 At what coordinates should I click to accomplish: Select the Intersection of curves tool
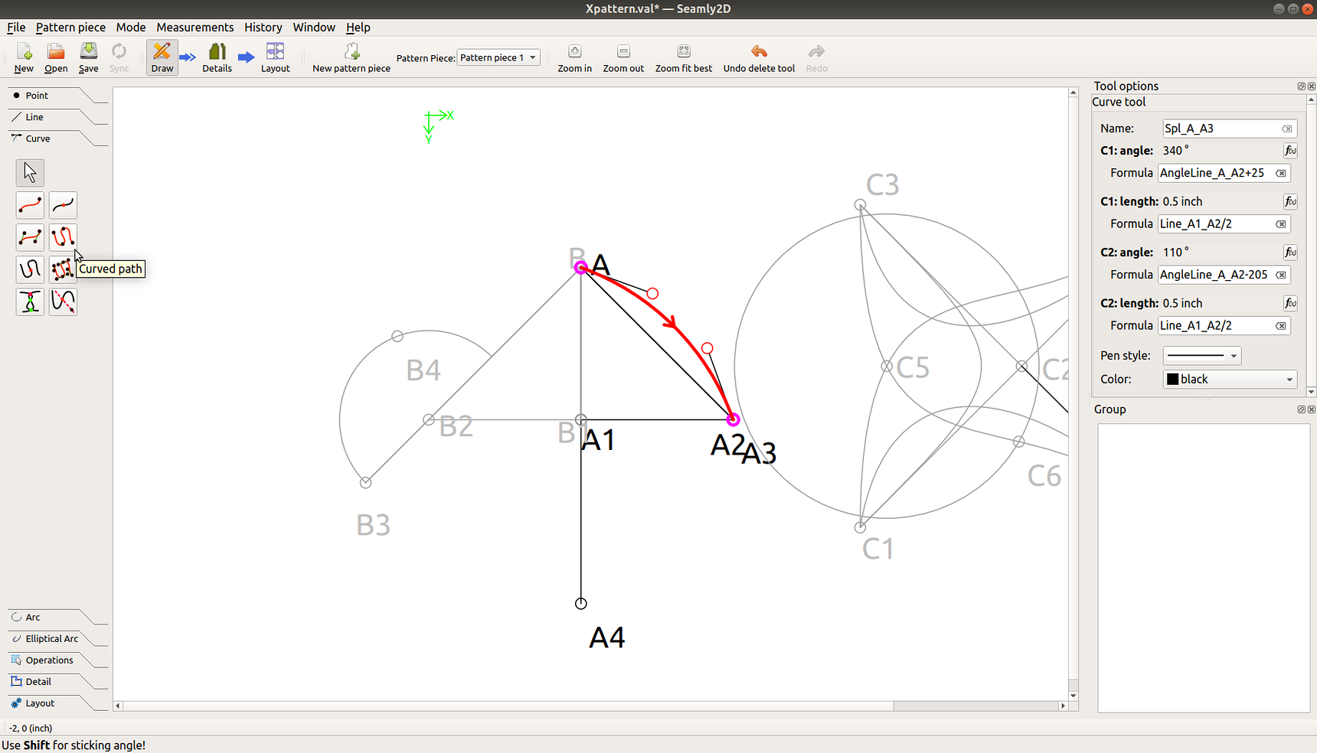point(30,302)
